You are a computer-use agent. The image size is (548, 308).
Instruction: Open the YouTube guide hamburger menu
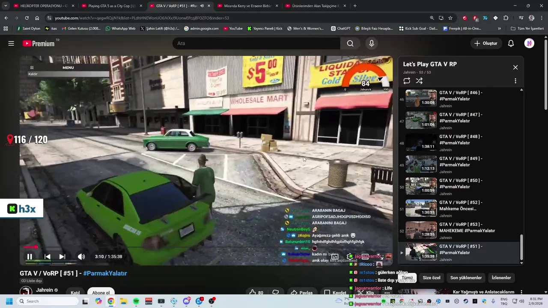[11, 43]
